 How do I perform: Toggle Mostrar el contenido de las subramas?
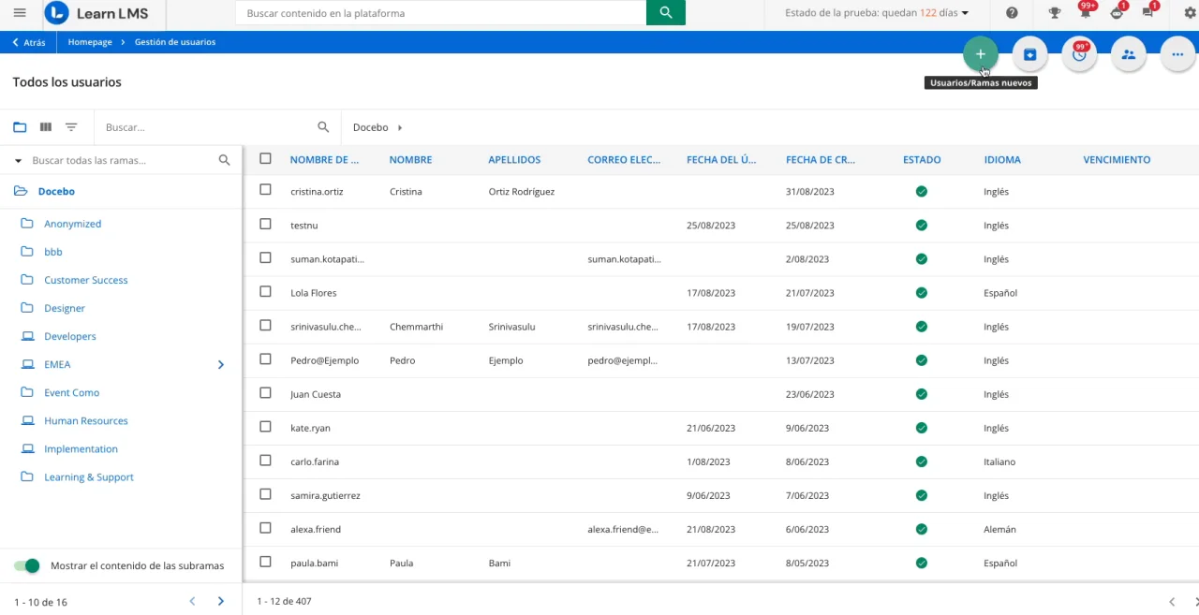click(x=27, y=565)
